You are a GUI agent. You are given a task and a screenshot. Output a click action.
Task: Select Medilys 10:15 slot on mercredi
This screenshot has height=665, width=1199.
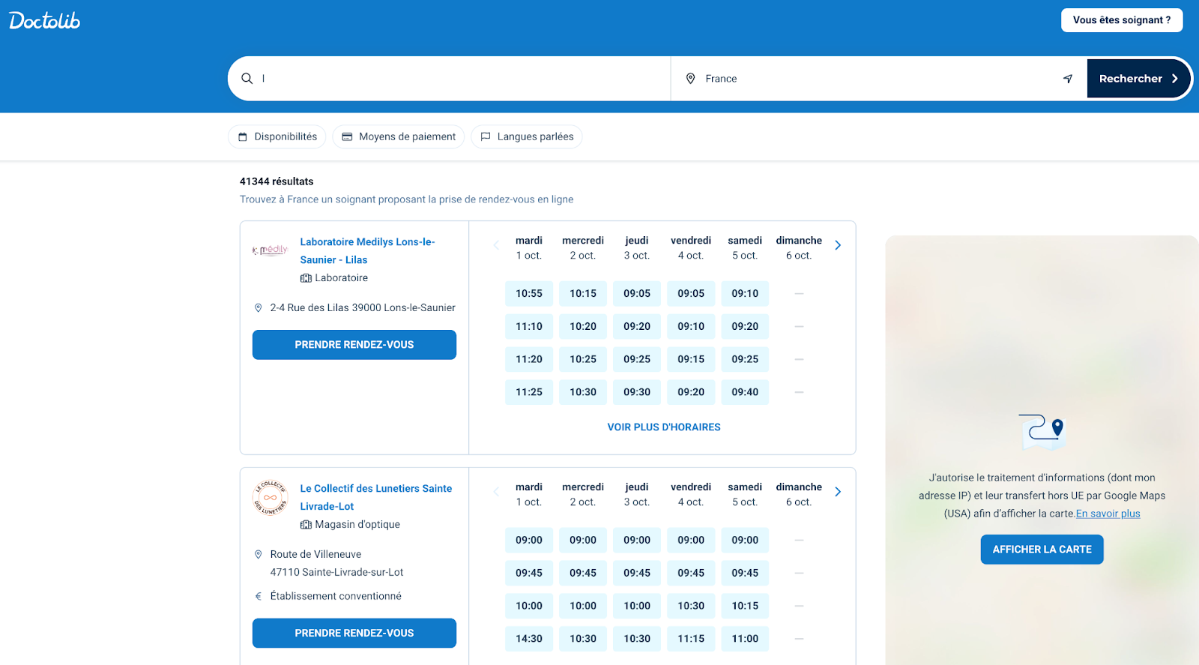(583, 294)
